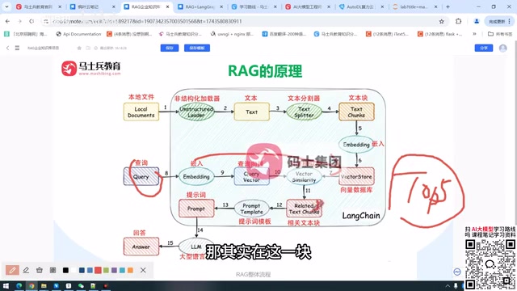
Task: Open Windows Start menu
Action: (6, 285)
